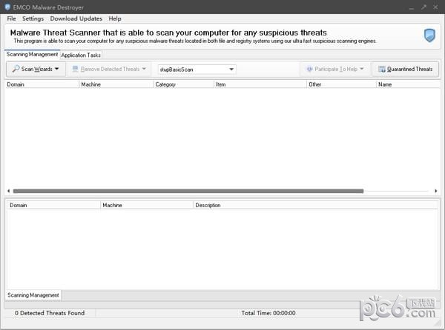Select the bottom Scanning Management tab
This screenshot has height=330, width=445.
click(33, 295)
